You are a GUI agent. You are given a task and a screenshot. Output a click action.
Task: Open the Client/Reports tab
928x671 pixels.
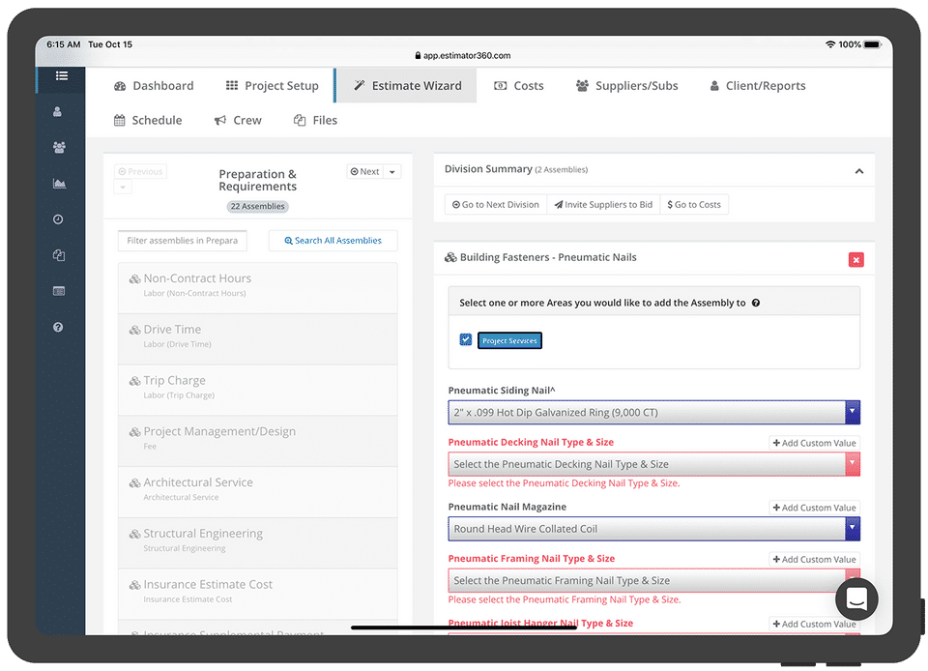[x=758, y=86]
